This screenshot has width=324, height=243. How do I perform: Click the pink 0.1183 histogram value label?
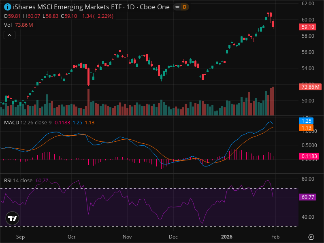tap(309, 156)
